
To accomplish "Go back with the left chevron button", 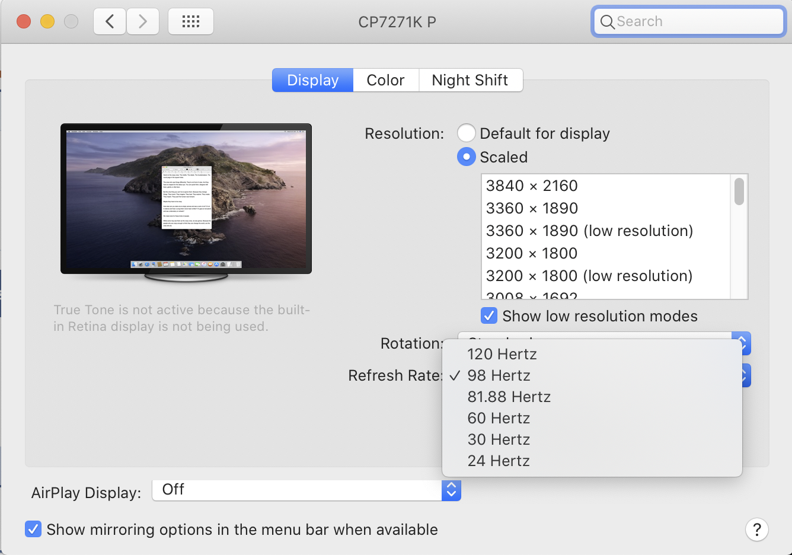I will 110,22.
